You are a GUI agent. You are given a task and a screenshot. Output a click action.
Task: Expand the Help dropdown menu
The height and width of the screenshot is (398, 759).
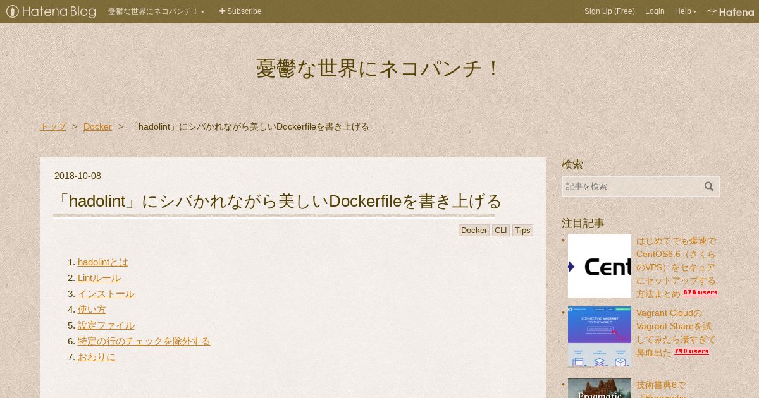point(686,11)
